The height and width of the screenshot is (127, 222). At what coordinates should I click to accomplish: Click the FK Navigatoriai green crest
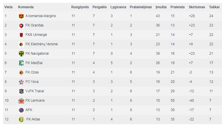(21, 54)
